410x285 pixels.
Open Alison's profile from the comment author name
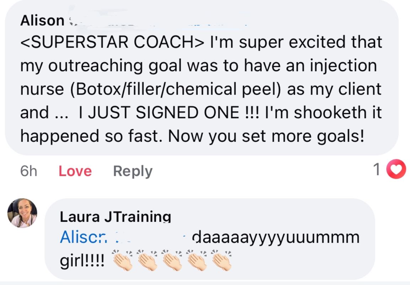[42, 21]
